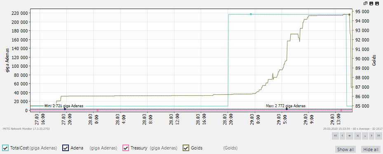
Task: Step forward with single-right arrow
Action: coord(371,136)
